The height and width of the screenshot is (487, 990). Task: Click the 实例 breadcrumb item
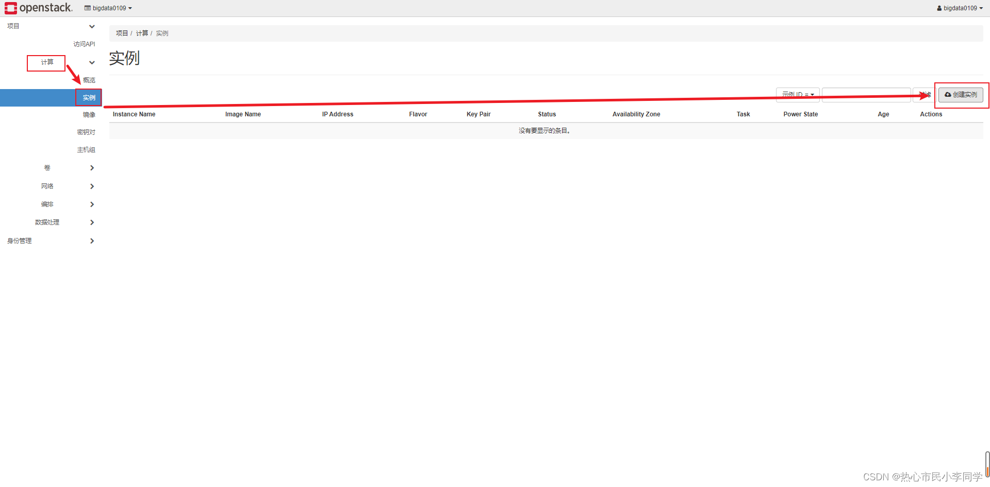point(162,33)
